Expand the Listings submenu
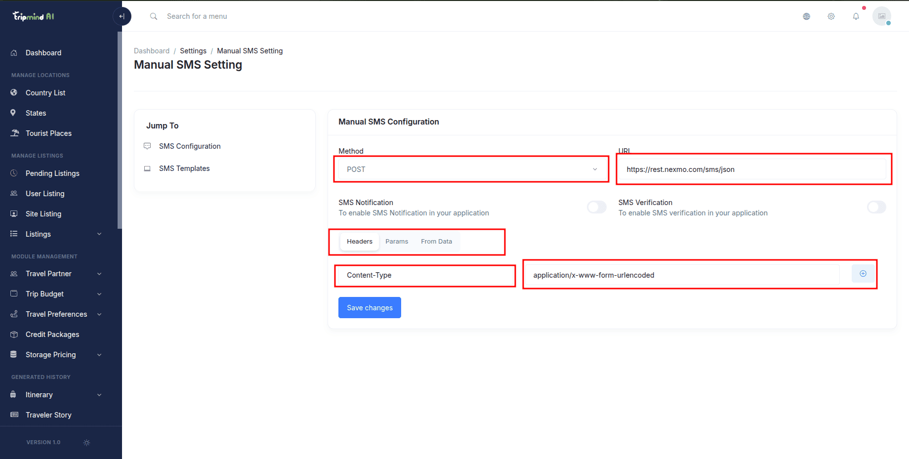The width and height of the screenshot is (909, 459). point(99,234)
